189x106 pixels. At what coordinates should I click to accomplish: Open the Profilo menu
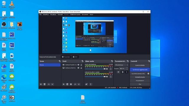click(x=66, y=14)
